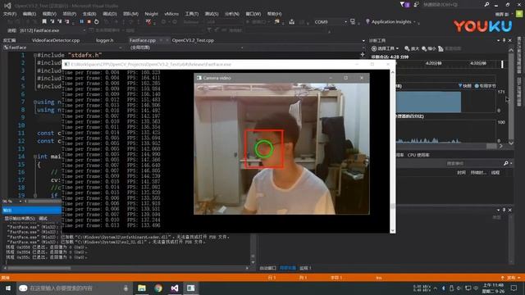525x295 pixels.
Task: Open the editor tab overflow dropdown arrow
Action: point(363,40)
